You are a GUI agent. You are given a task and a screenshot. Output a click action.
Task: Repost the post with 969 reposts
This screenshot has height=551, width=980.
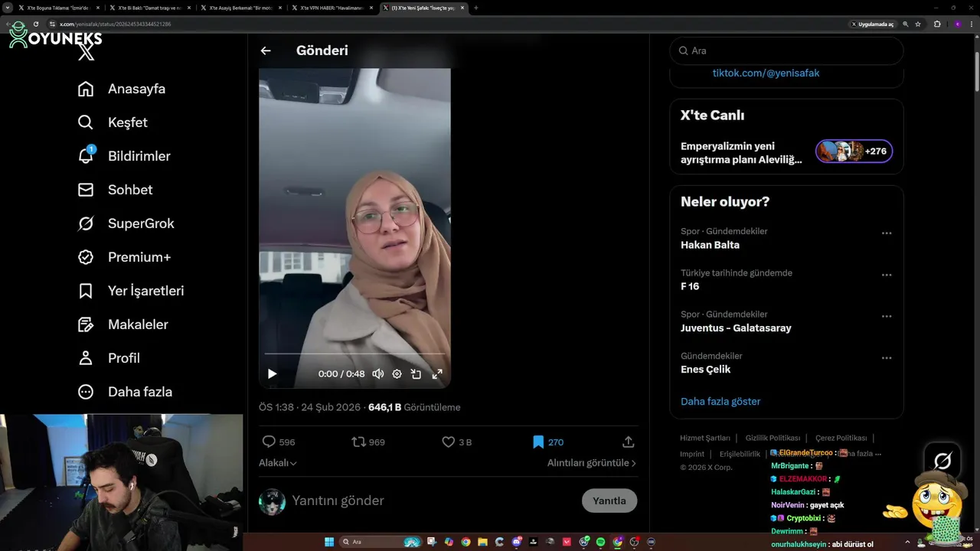pos(367,442)
